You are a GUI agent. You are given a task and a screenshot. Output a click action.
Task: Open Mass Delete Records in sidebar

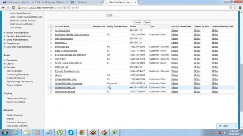pyautogui.click(x=20, y=14)
